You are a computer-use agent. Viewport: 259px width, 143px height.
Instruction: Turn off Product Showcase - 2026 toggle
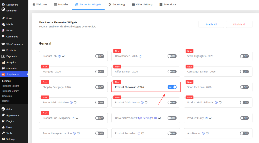[x=172, y=87]
